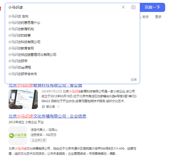
Task: Click the 小马识途 company logo thumbnail
Action: tap(18, 136)
